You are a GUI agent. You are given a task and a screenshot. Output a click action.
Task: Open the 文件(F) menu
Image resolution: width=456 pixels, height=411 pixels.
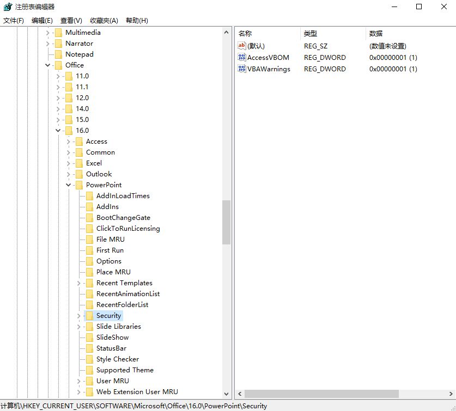14,21
